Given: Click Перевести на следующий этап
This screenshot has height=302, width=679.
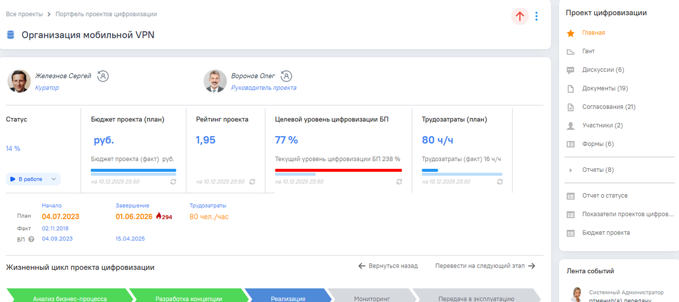Looking at the screenshot, I should coord(485,266).
